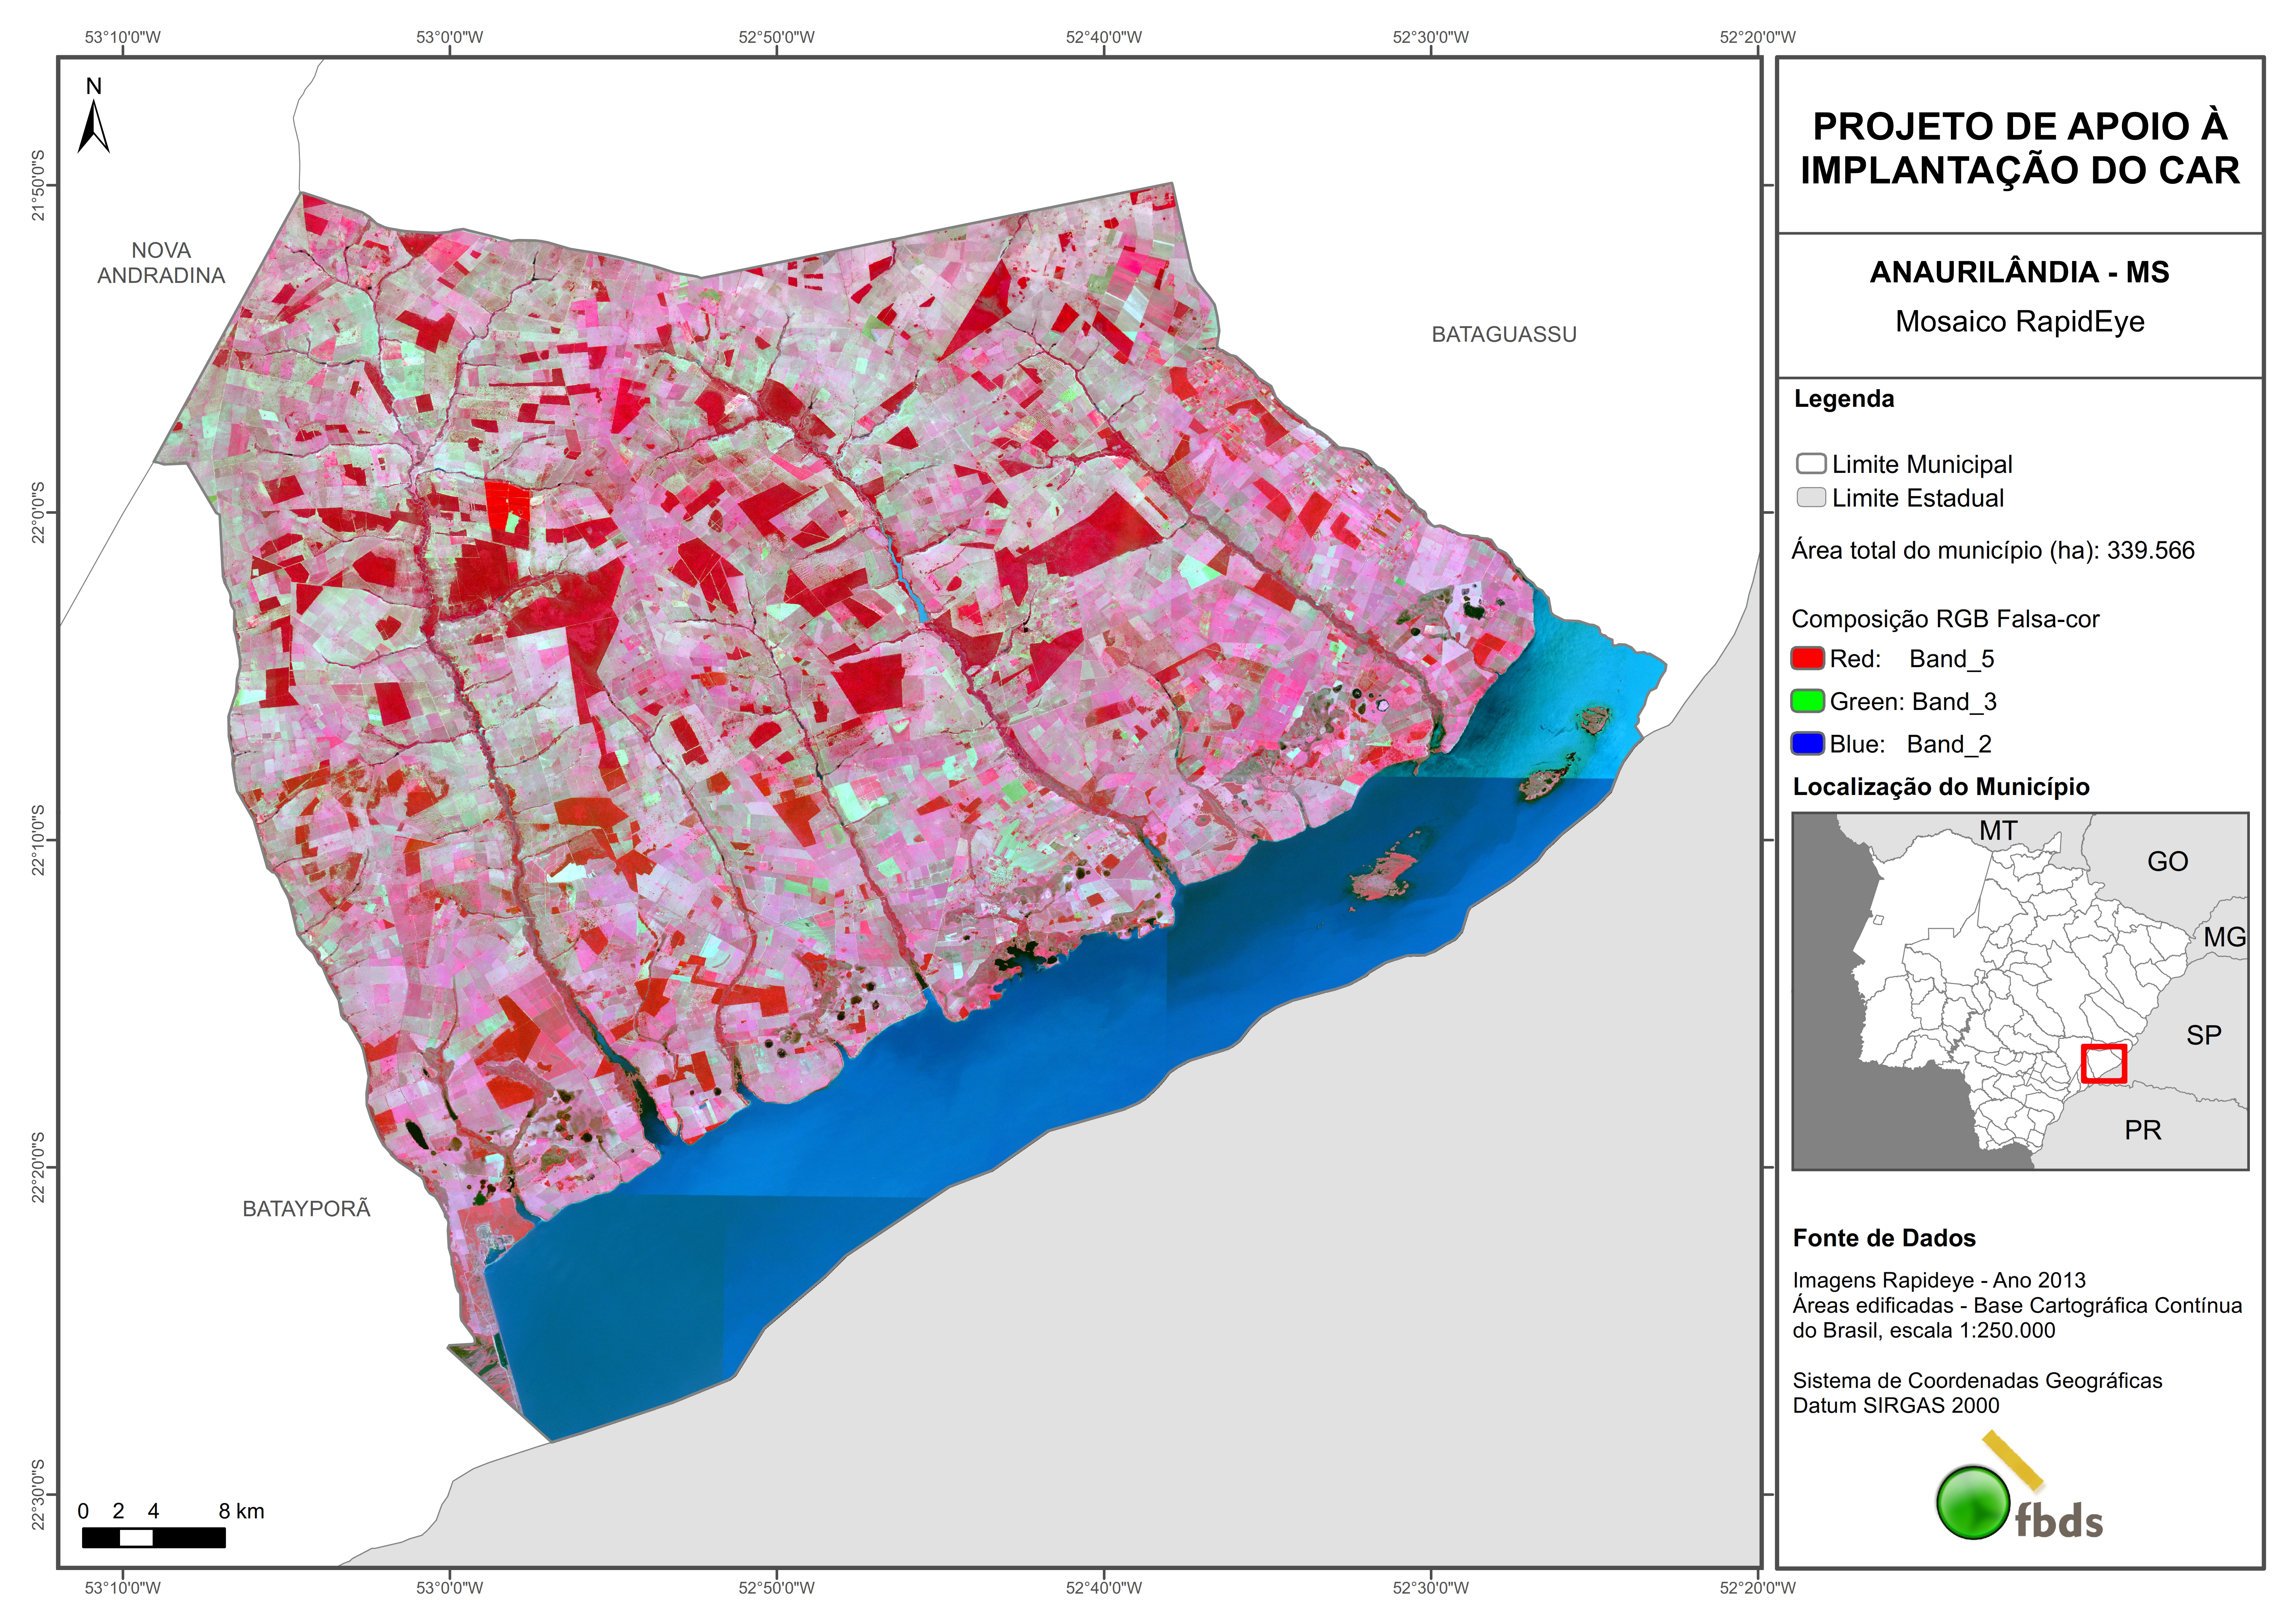The height and width of the screenshot is (1624, 2295).
Task: Click the NOVA ANDRADINA map label
Action: tap(161, 263)
